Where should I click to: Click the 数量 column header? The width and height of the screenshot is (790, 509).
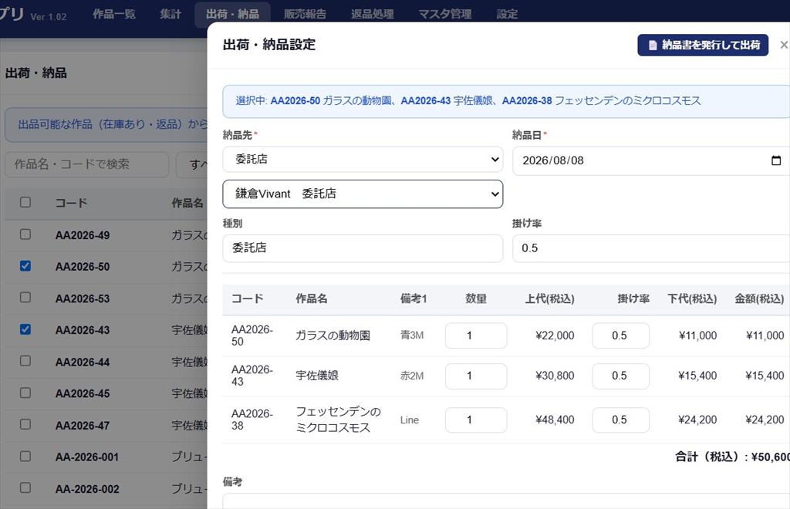point(476,298)
